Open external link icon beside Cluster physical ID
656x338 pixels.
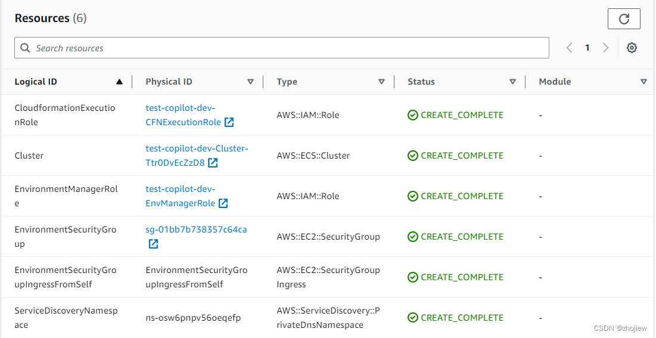click(213, 163)
